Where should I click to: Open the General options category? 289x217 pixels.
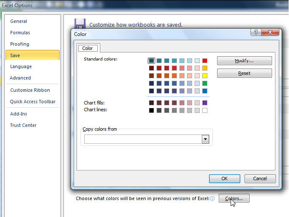[19, 21]
